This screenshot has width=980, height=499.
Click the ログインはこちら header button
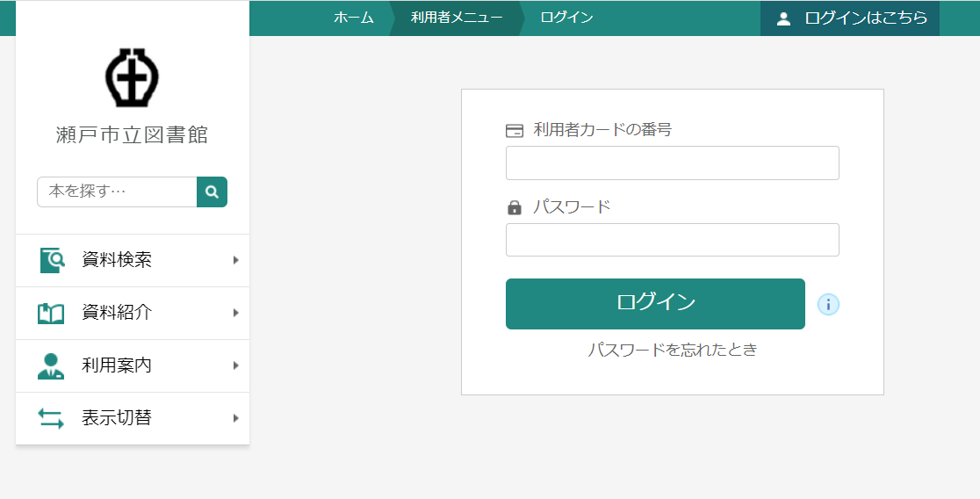click(850, 18)
